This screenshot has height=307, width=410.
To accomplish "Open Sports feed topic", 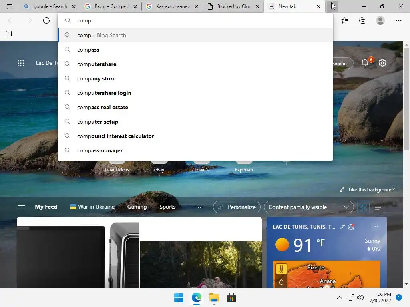I will point(167,207).
